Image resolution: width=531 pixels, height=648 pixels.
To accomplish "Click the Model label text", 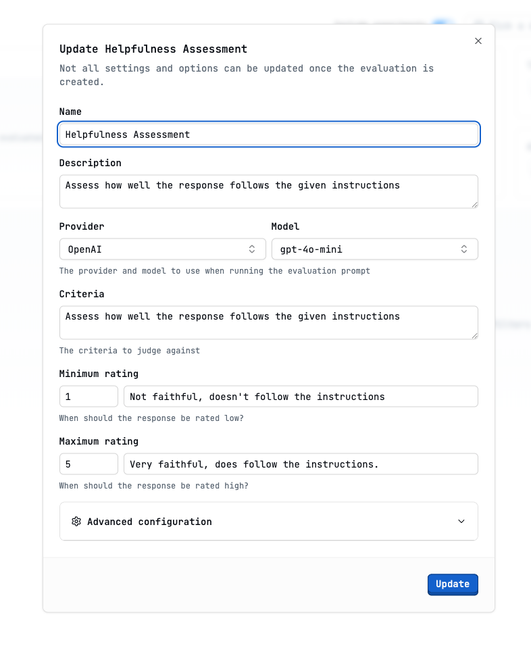I will 284,226.
